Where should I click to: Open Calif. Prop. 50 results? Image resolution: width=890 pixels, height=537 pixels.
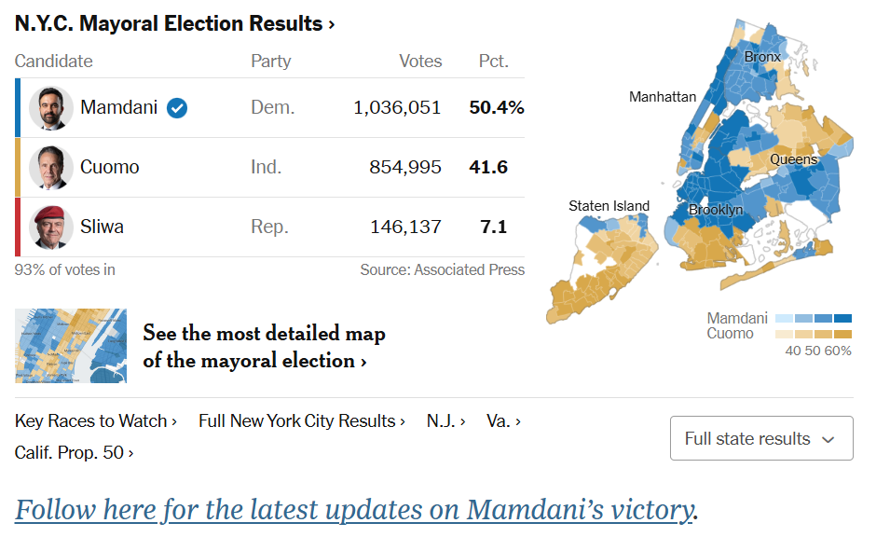pos(74,453)
